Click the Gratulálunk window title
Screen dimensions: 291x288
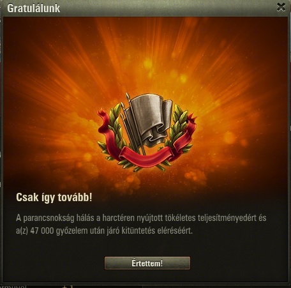click(x=34, y=8)
